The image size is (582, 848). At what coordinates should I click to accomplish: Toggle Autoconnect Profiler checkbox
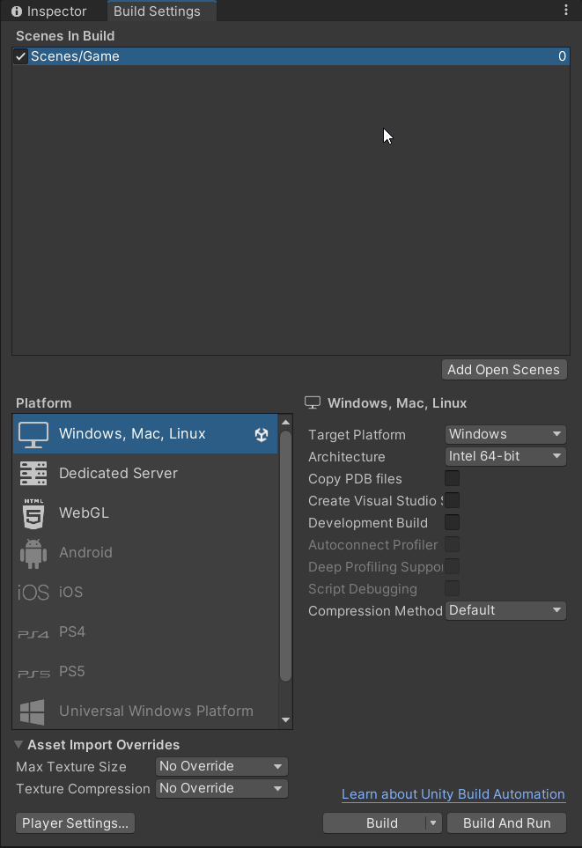452,544
